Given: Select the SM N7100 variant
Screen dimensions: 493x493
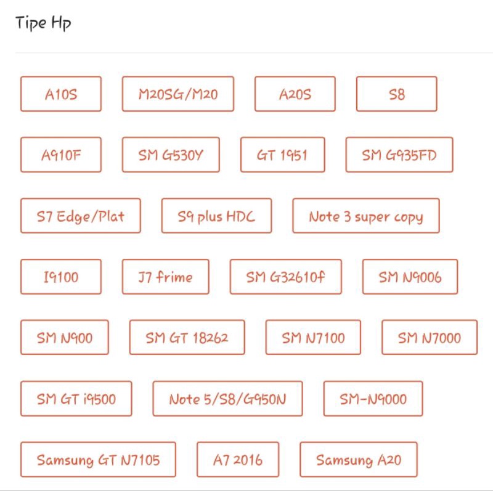Looking at the screenshot, I should (x=313, y=337).
